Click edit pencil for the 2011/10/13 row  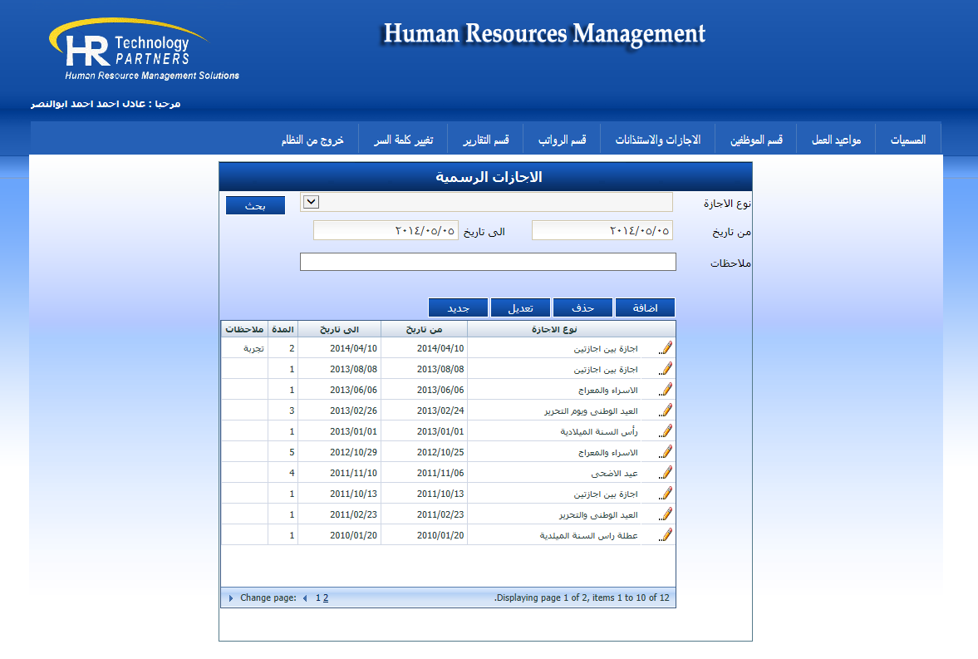click(666, 494)
